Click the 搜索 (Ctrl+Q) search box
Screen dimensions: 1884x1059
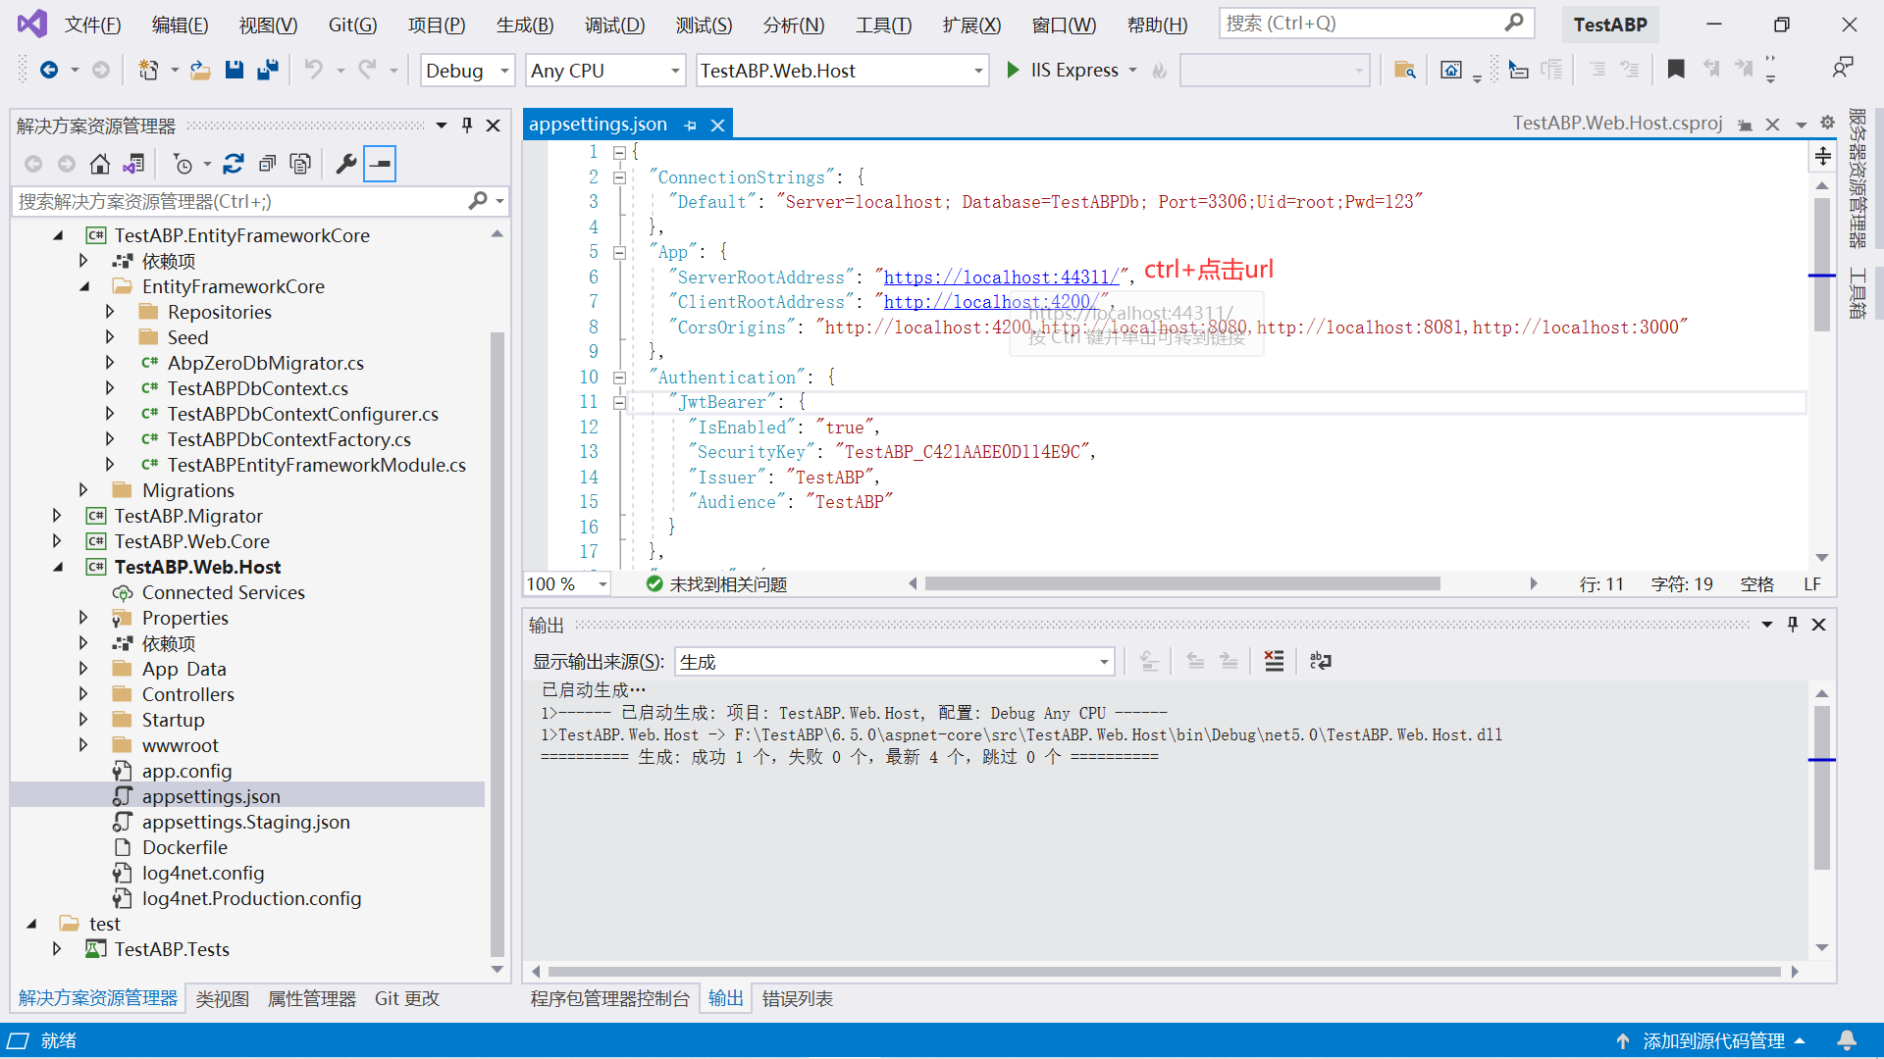pos(1376,23)
